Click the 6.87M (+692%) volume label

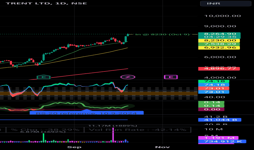tap(43, 132)
